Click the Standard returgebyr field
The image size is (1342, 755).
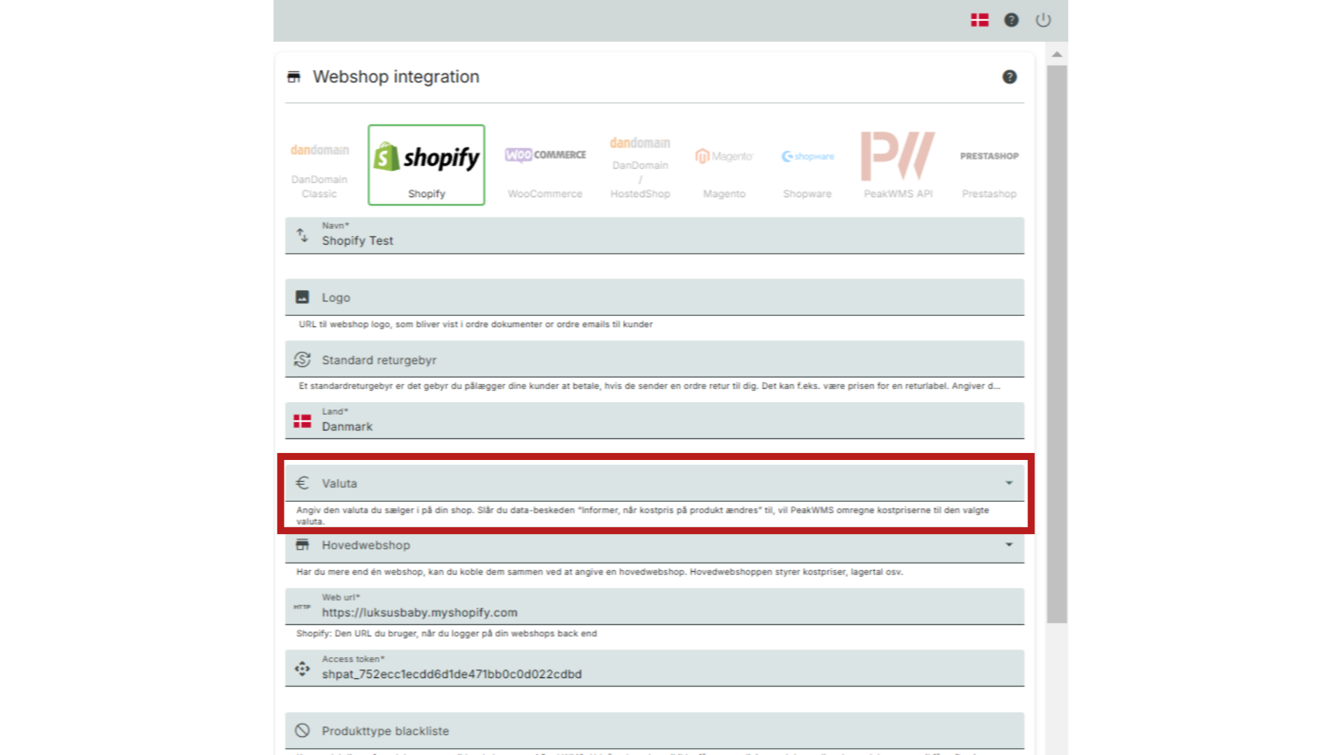(x=654, y=359)
